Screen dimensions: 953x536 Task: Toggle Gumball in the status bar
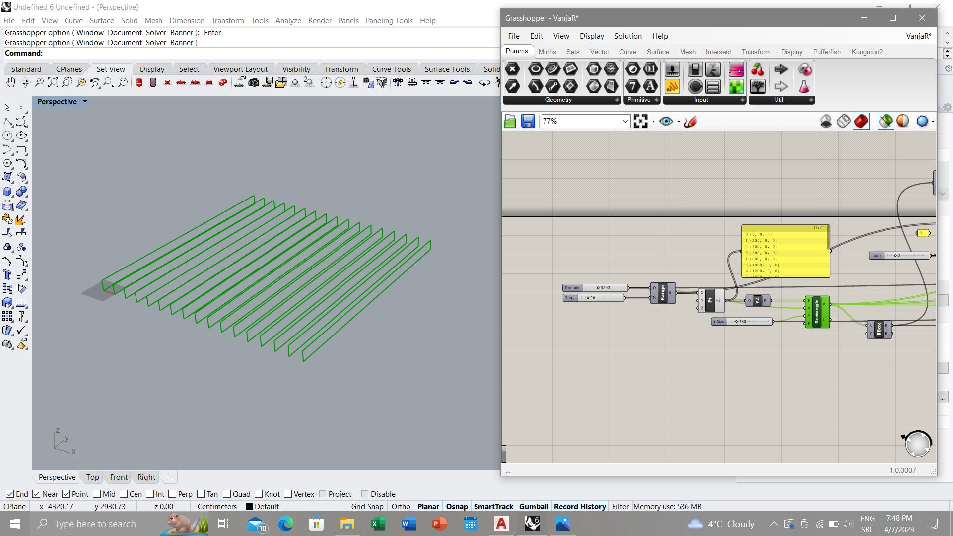tap(534, 507)
